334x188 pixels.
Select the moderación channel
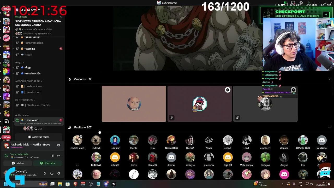(x=39, y=73)
